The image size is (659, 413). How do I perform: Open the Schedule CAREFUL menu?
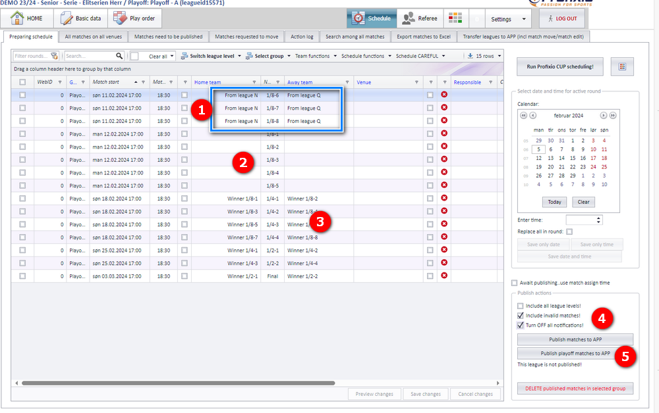(x=420, y=56)
